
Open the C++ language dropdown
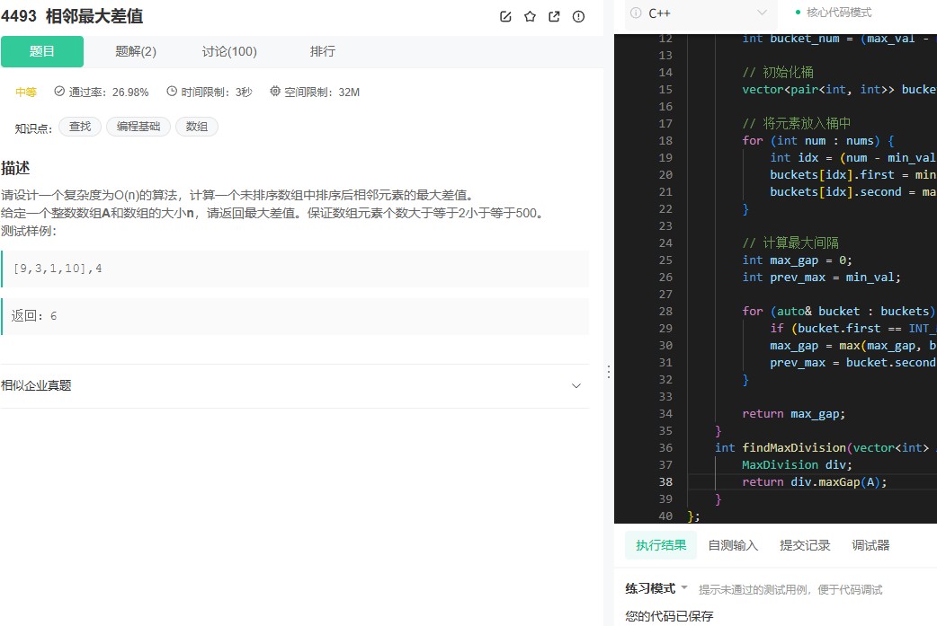coord(701,13)
